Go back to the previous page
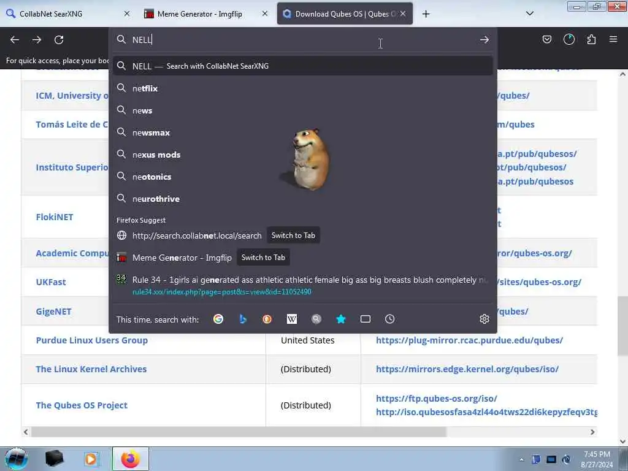 click(15, 40)
